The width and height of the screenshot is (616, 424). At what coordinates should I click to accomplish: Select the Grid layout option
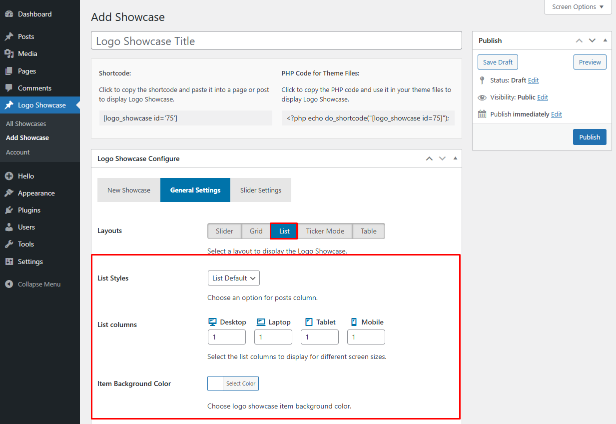click(256, 231)
